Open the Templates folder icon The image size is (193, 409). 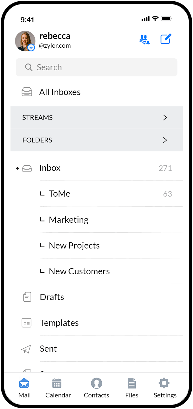[27, 323]
